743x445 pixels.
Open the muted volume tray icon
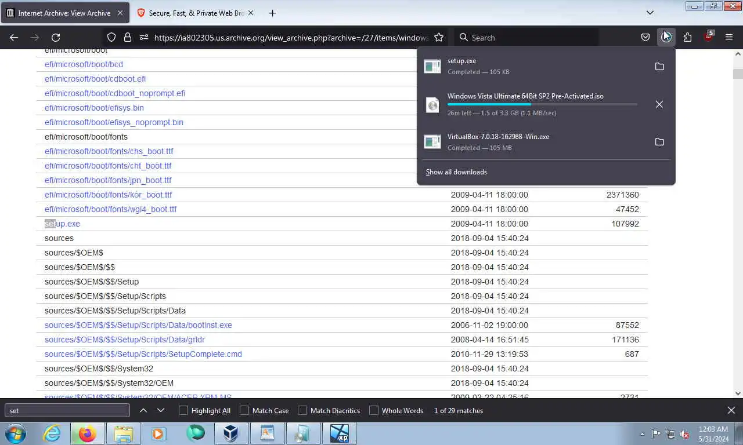tap(685, 433)
